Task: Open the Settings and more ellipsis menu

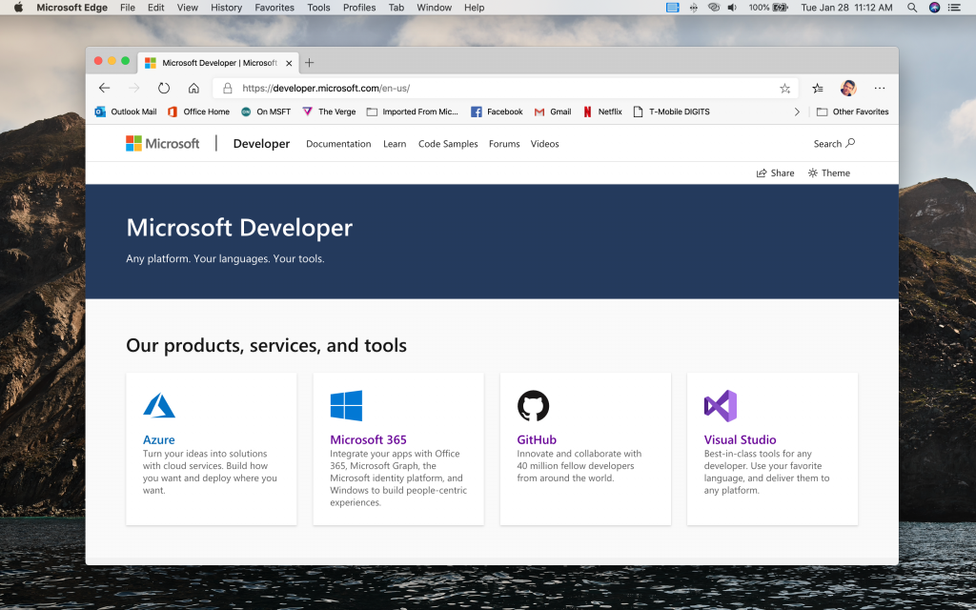Action: [x=879, y=88]
